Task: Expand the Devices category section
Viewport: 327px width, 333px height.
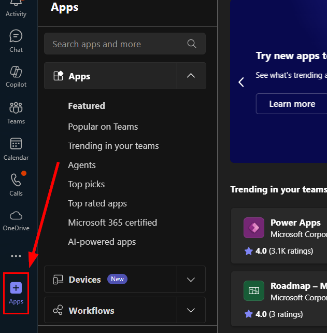Action: pyautogui.click(x=191, y=280)
